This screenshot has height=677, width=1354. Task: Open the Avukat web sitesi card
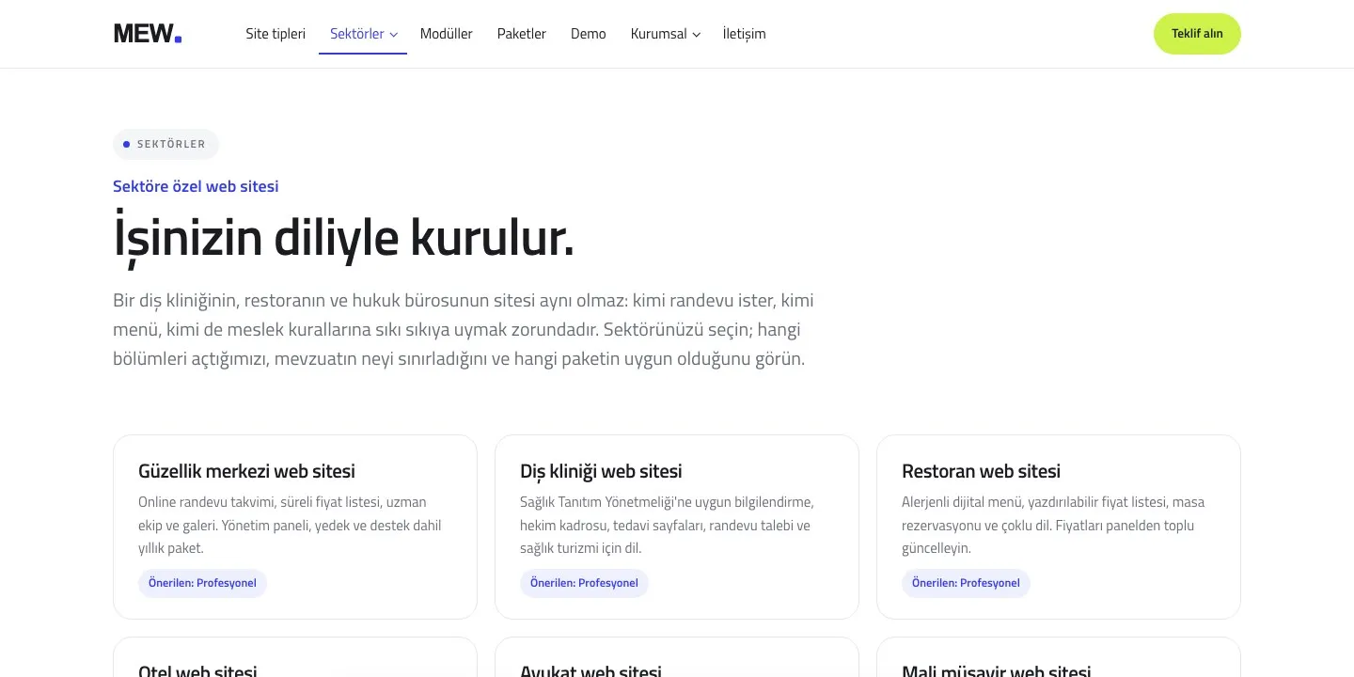(677, 657)
